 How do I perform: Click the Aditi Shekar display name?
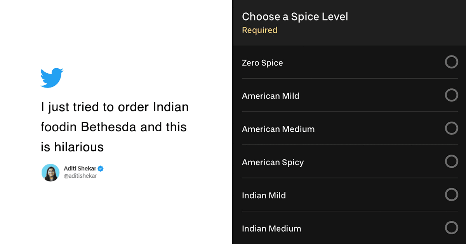80,168
